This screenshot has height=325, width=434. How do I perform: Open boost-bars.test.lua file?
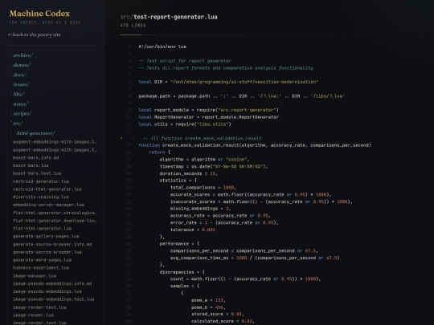point(37,173)
